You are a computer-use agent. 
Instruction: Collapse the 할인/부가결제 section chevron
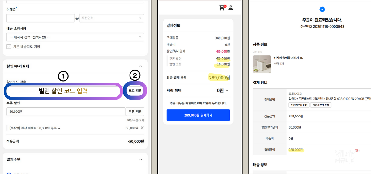[141, 66]
